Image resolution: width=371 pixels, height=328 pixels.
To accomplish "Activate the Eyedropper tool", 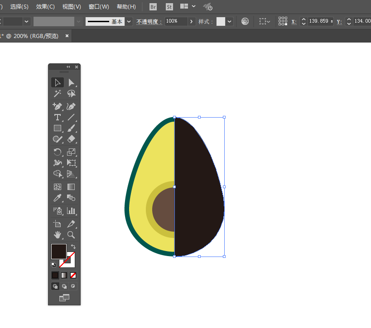I will (58, 198).
